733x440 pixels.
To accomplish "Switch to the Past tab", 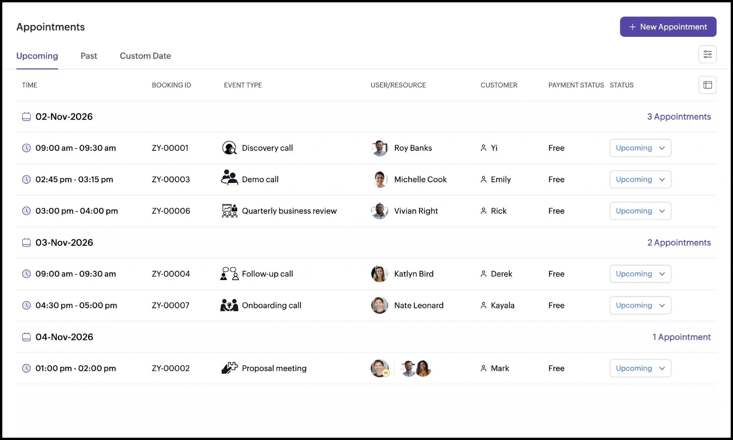I will 89,56.
